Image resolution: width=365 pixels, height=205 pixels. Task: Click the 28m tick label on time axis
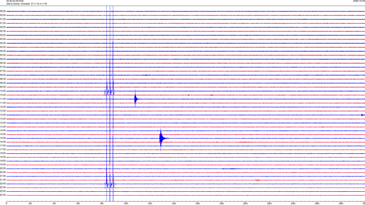pos(341,203)
